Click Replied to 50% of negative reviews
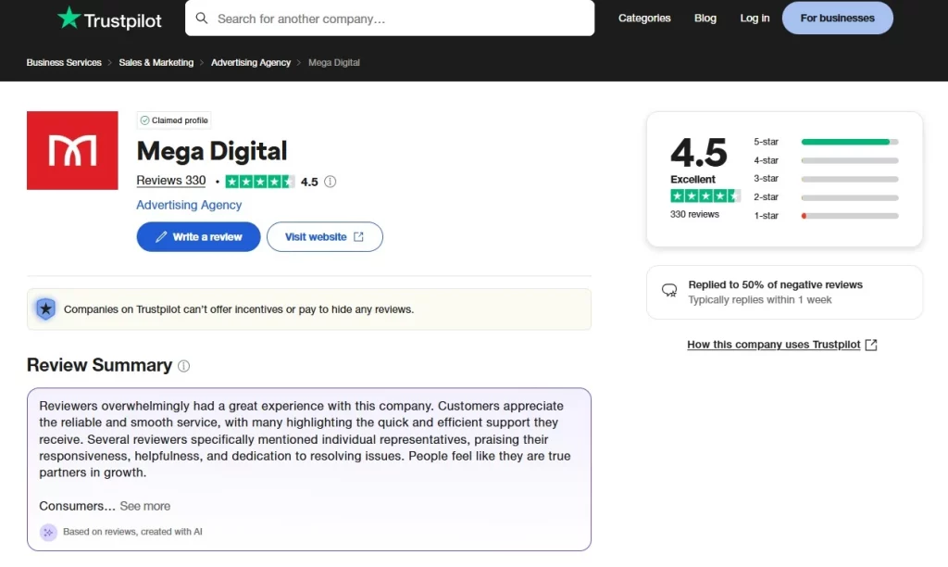 coord(776,285)
